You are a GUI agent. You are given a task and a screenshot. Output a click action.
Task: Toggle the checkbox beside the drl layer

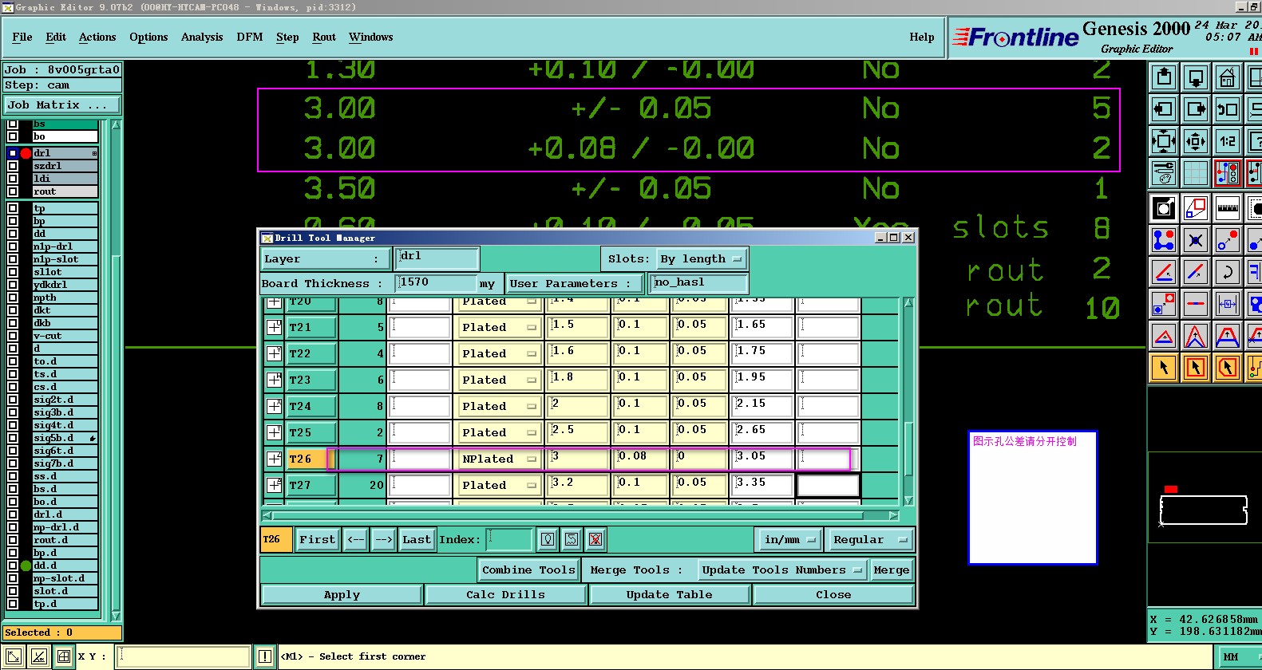[13, 153]
